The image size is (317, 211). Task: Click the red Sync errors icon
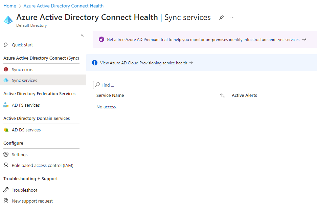6,69
